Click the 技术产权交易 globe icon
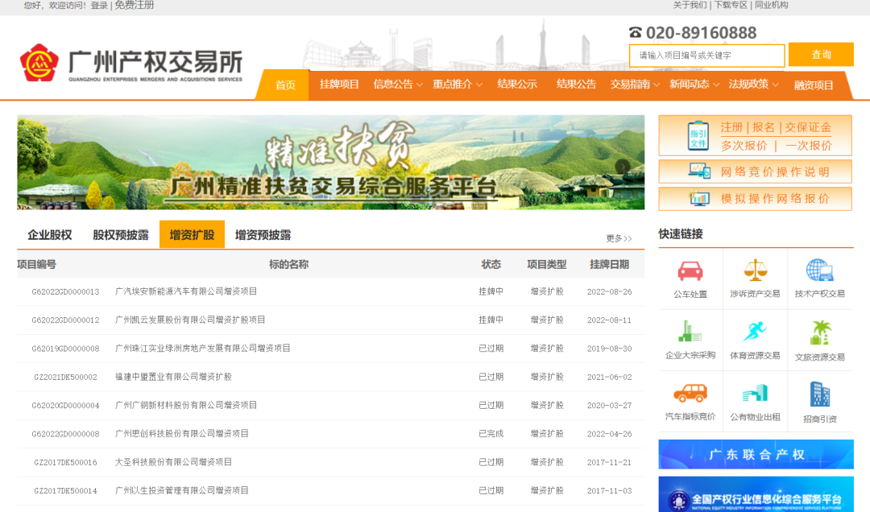Screen dimensions: 870x512 click(819, 280)
